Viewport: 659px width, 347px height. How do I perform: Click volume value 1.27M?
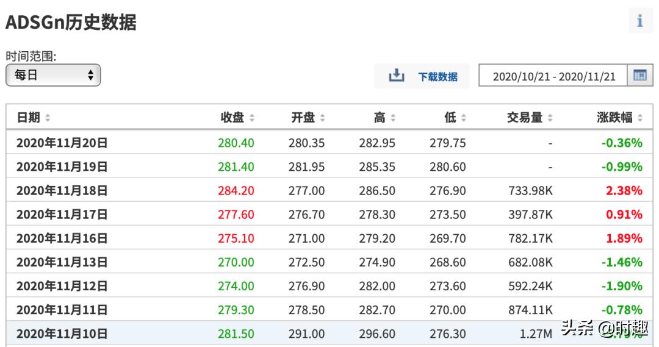pyautogui.click(x=536, y=334)
